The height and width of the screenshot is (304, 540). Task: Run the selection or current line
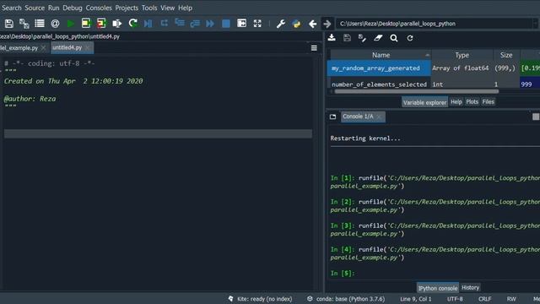(117, 24)
